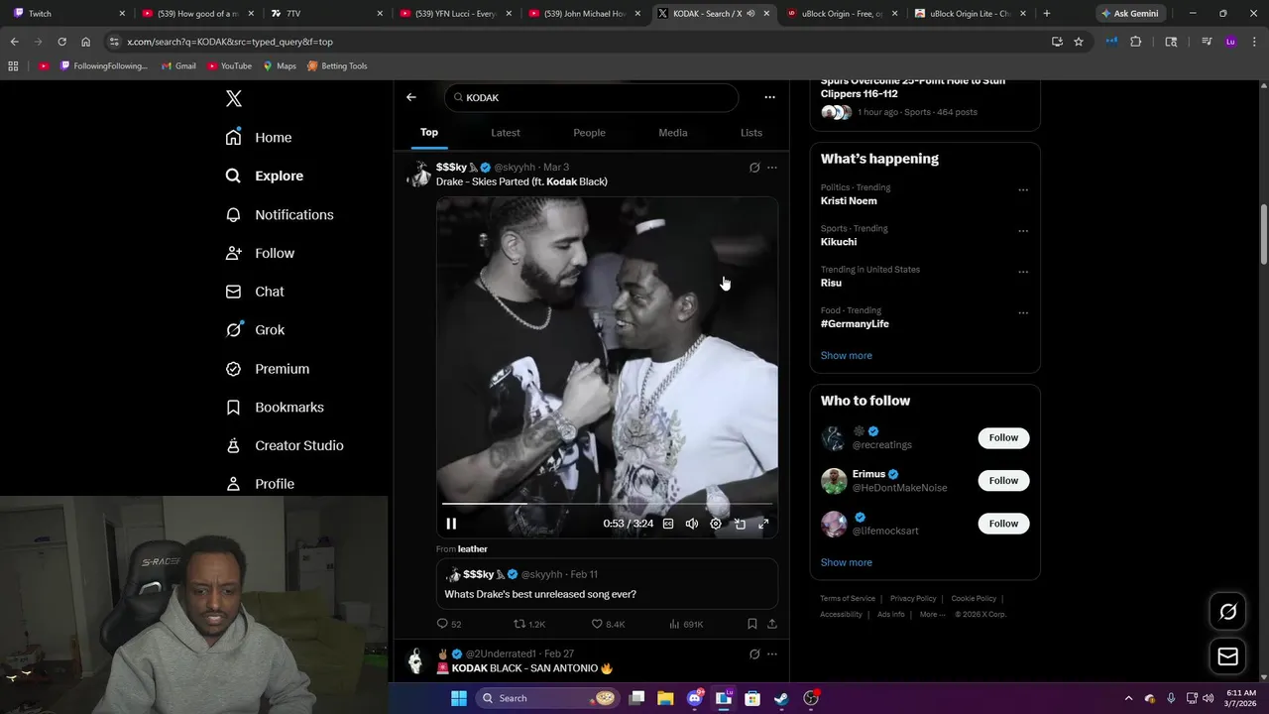This screenshot has height=714, width=1269.
Task: Open a new browser tab
Action: 1046,13
